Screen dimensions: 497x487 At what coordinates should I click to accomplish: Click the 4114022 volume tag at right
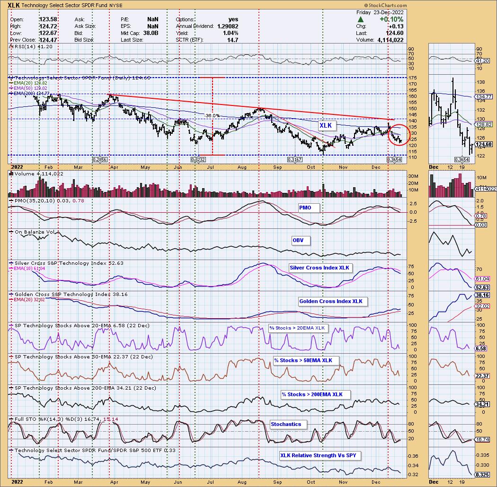tap(484, 189)
